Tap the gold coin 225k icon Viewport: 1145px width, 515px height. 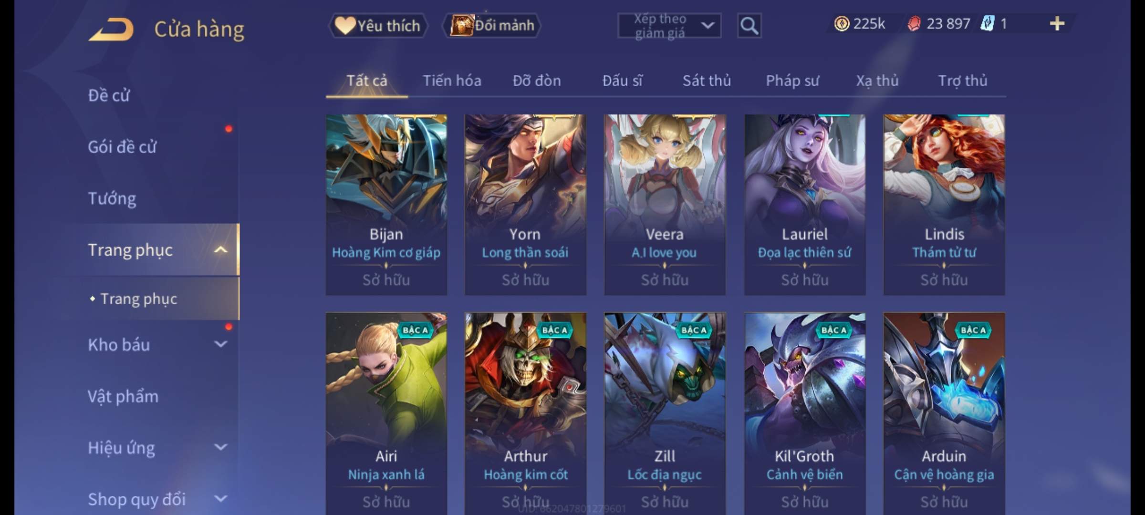click(842, 23)
